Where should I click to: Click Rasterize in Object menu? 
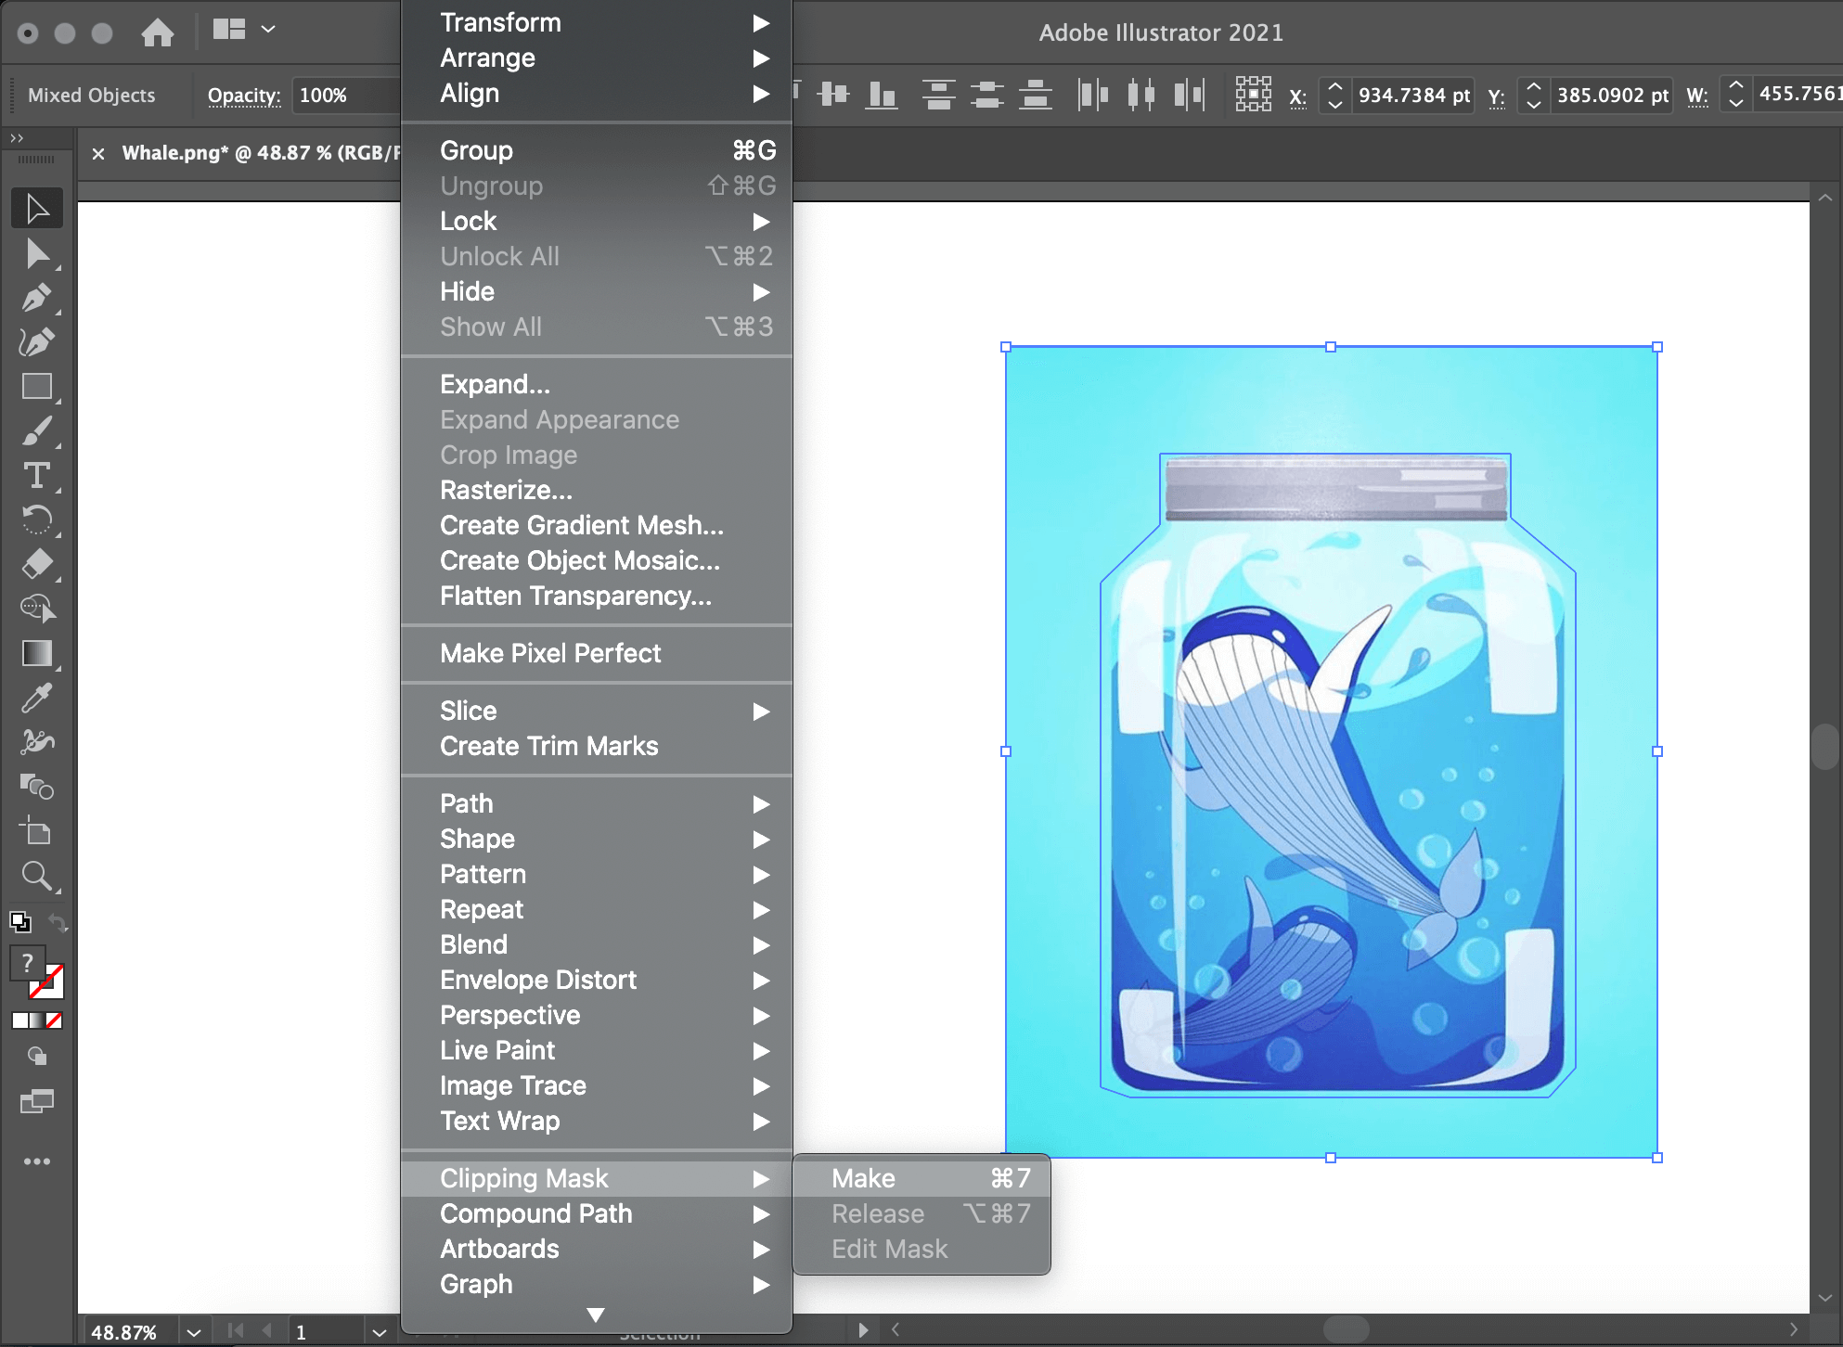507,491
